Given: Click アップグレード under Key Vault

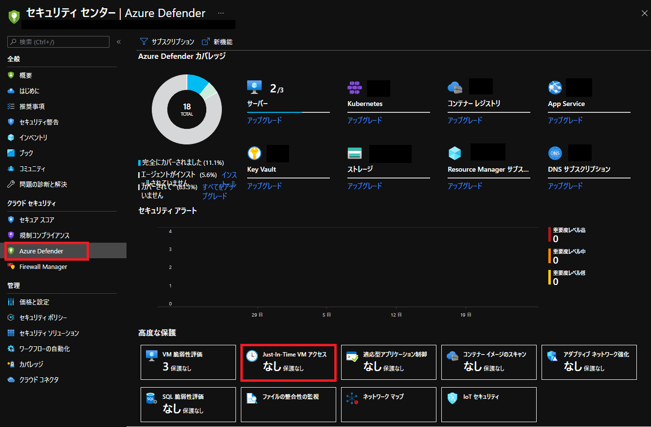Looking at the screenshot, I should pos(264,186).
